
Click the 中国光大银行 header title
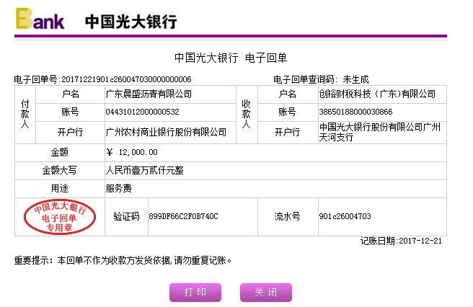coord(131,22)
